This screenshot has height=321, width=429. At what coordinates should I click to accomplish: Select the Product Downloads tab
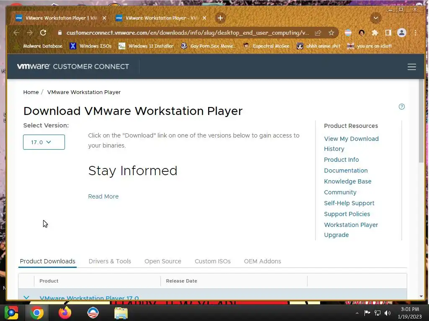[48, 261]
